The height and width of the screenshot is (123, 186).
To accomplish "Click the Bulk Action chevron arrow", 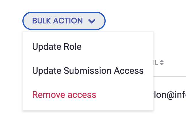I will [92, 21].
